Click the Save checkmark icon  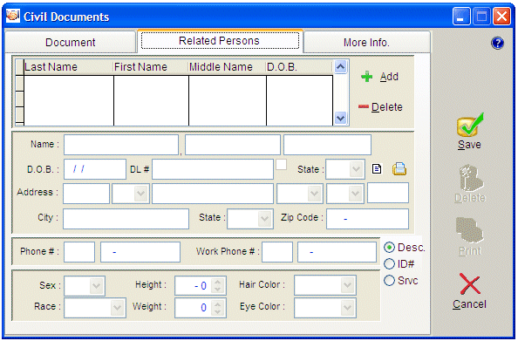pyautogui.click(x=470, y=125)
